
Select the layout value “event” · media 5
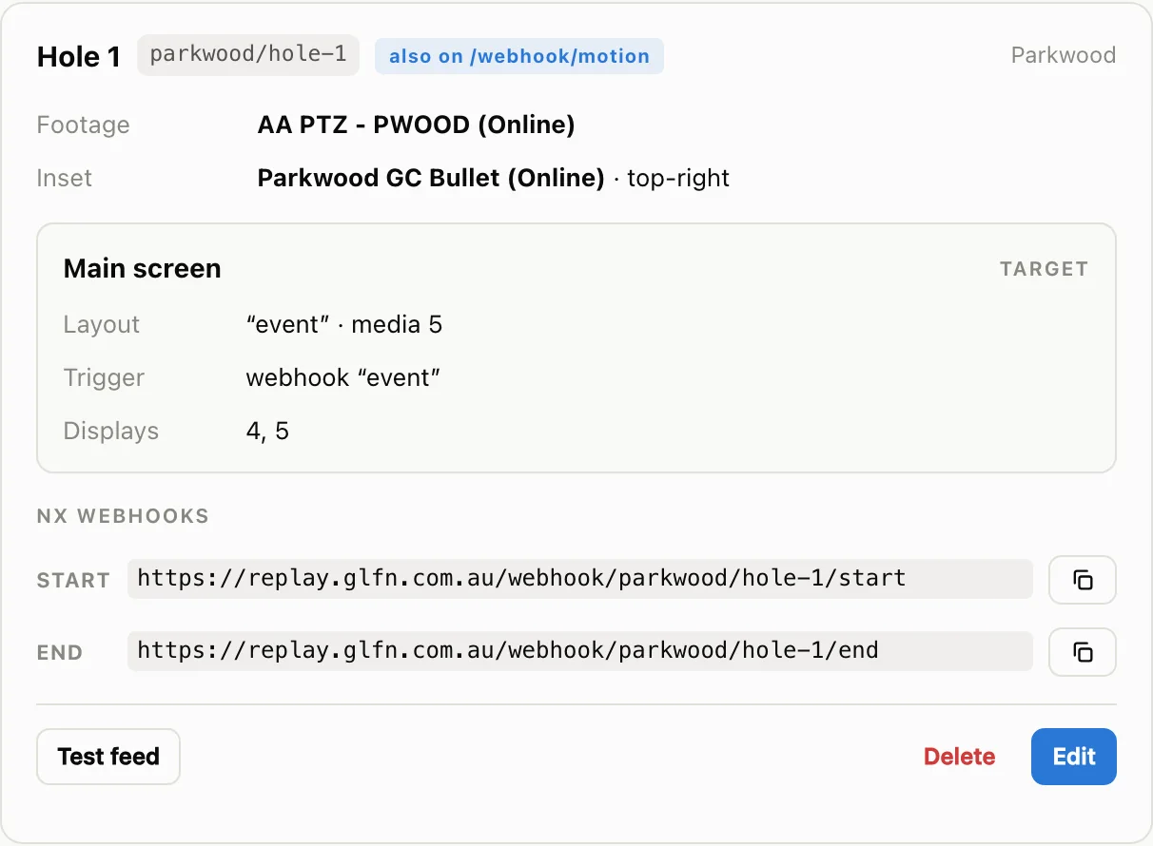344,324
